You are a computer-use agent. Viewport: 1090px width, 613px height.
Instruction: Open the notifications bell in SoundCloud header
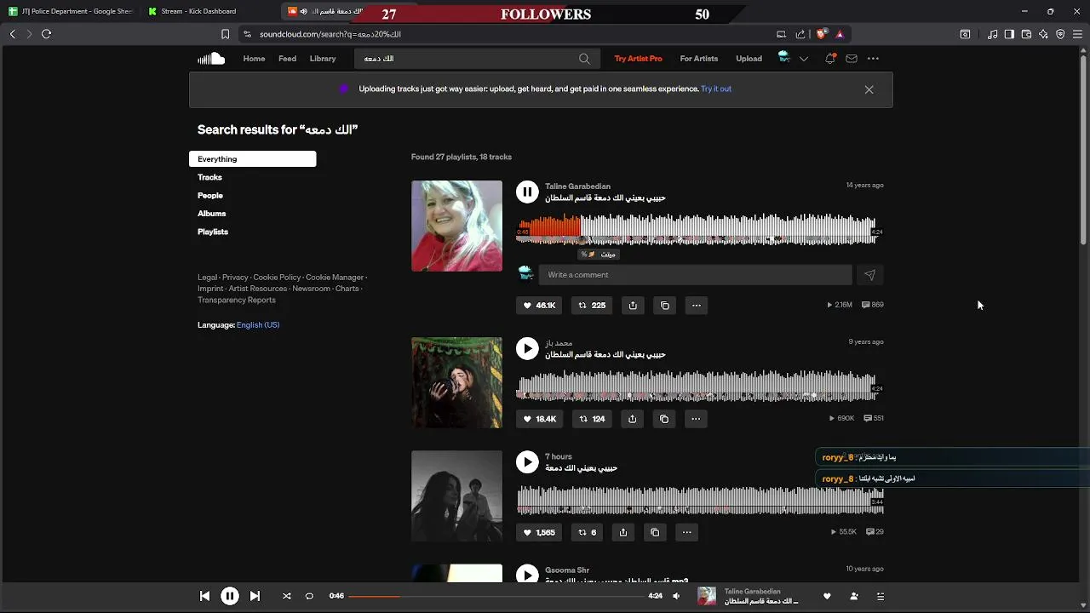pyautogui.click(x=830, y=59)
